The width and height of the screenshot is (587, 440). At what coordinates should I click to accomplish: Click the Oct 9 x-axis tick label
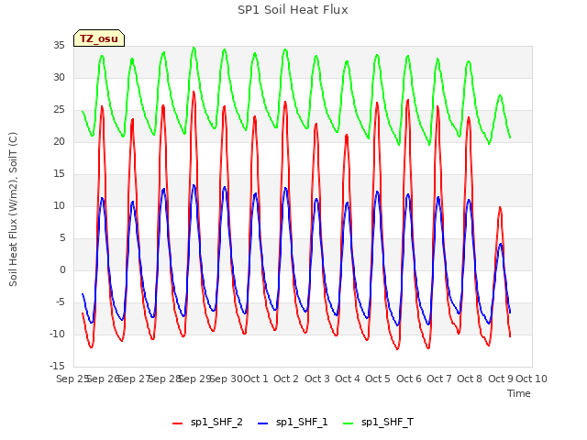(x=501, y=379)
